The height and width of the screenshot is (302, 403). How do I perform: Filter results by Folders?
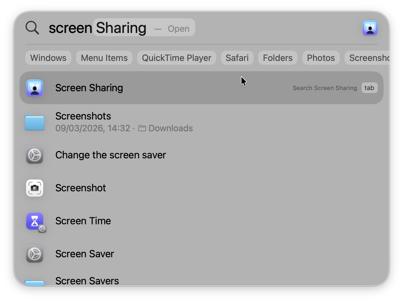[x=278, y=58]
